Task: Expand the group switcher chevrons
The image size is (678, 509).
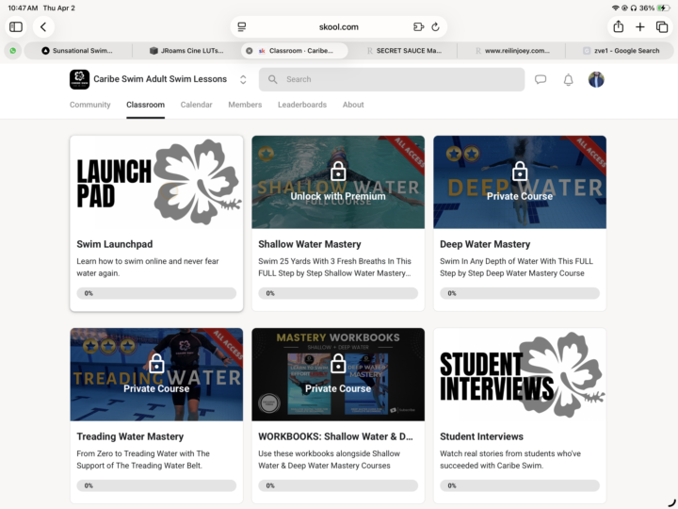Action: tap(243, 79)
